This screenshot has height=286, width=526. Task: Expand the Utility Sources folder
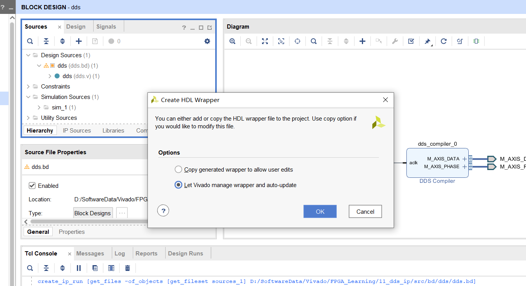point(28,118)
